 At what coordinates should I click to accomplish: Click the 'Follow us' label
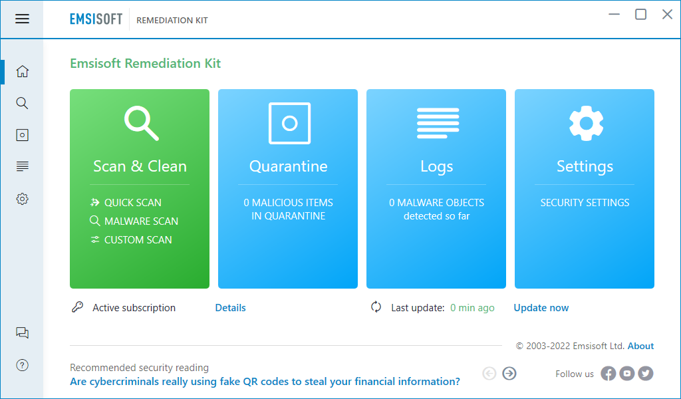coord(575,374)
